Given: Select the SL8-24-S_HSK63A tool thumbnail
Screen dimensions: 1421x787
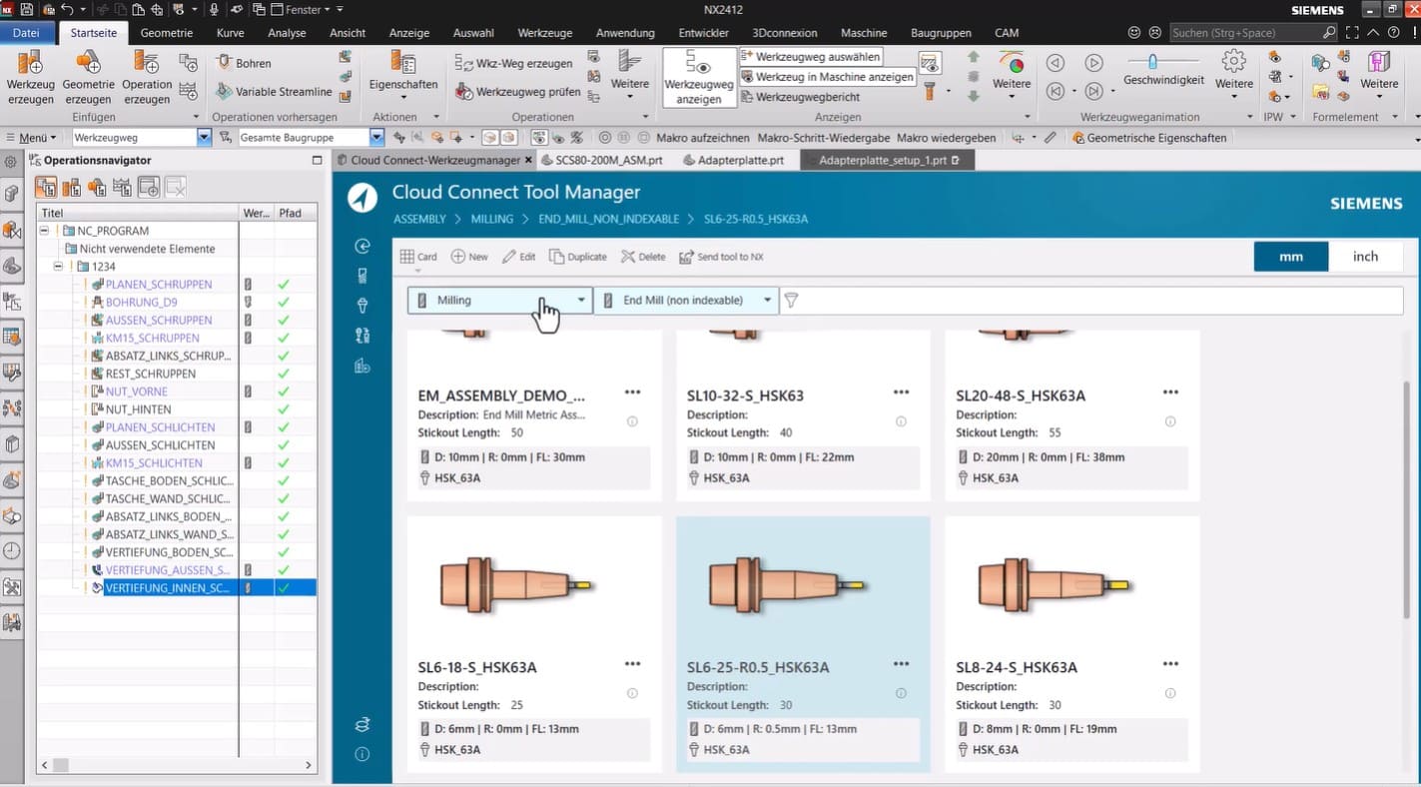Looking at the screenshot, I should pyautogui.click(x=1054, y=583).
